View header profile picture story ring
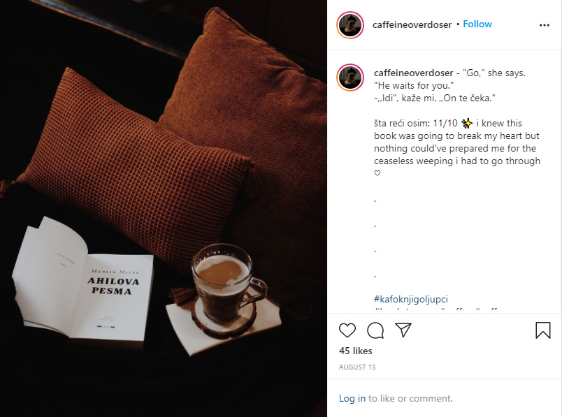The width and height of the screenshot is (562, 417). tap(350, 24)
